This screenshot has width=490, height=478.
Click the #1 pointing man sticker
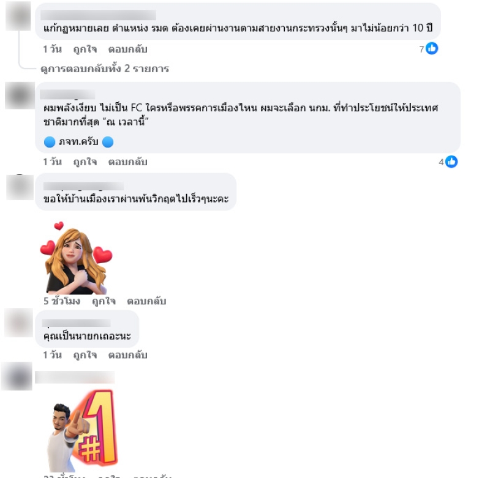(x=82, y=430)
